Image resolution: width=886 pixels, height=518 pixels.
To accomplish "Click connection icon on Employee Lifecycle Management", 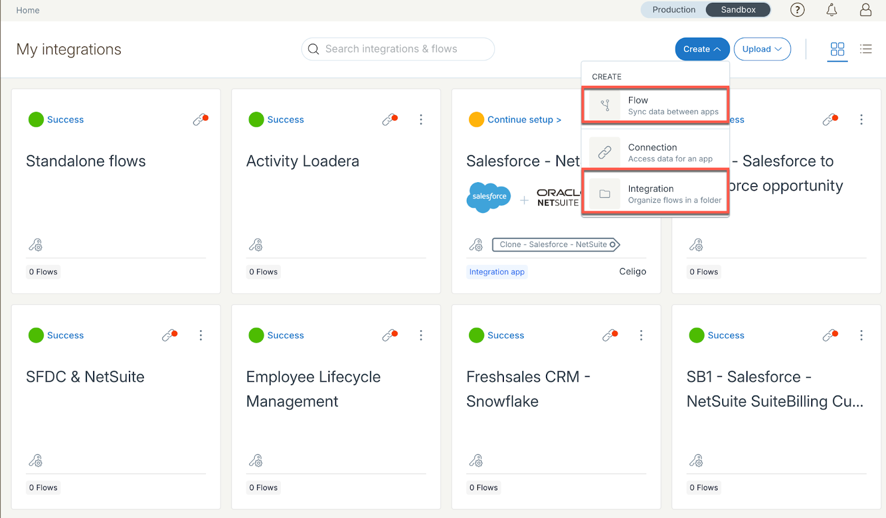I will coord(390,335).
